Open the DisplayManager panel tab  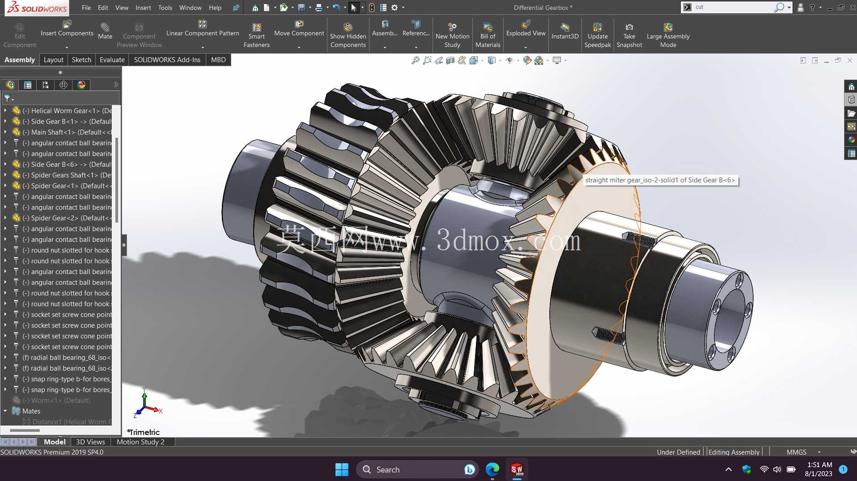pos(81,85)
